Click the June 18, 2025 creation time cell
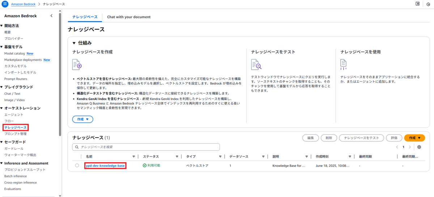 coord(333,166)
